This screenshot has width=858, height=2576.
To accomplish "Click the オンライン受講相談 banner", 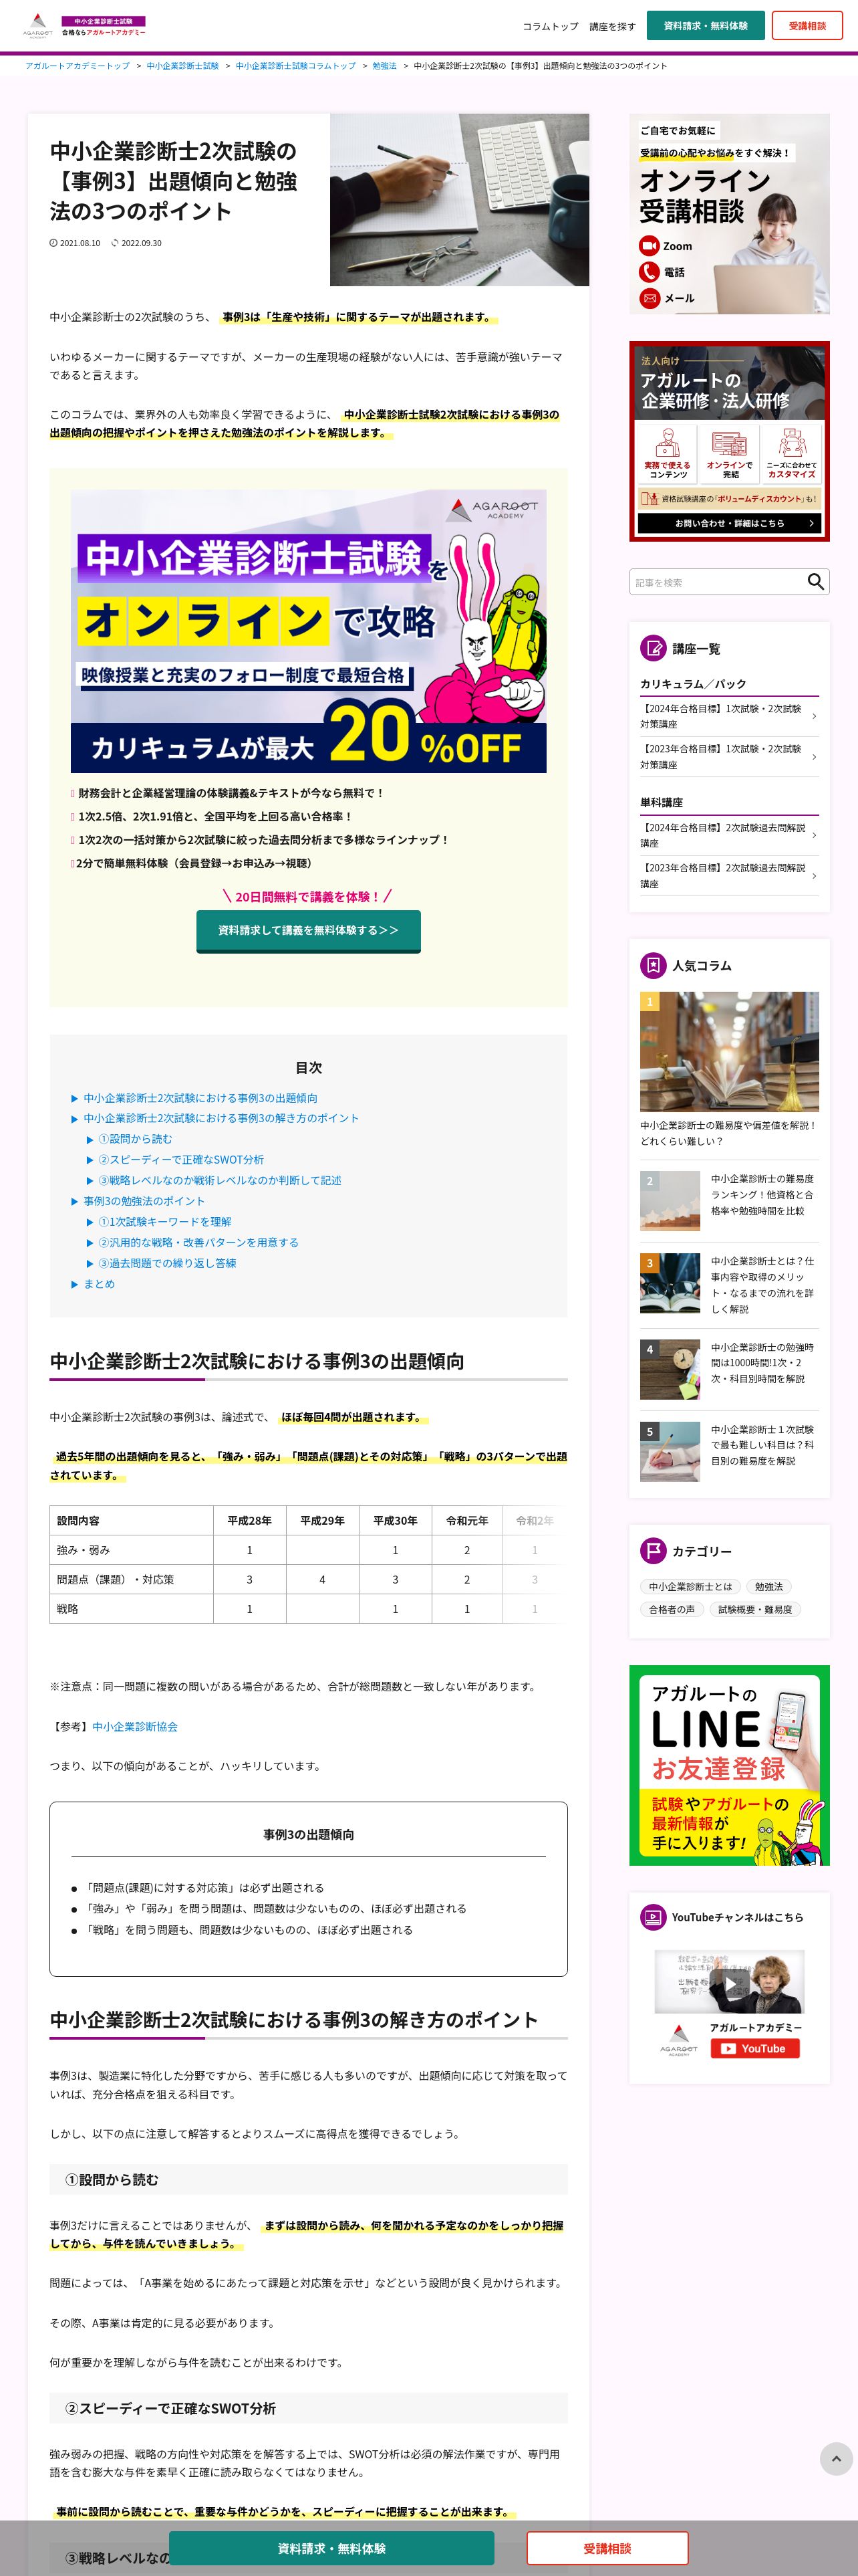I will pos(729,214).
